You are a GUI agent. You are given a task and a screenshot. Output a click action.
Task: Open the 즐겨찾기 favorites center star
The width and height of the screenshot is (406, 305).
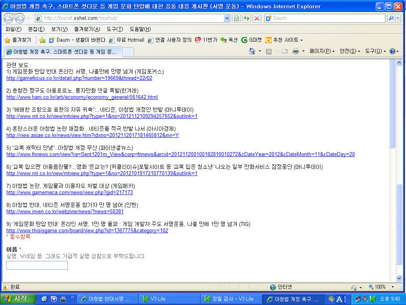coord(17,40)
